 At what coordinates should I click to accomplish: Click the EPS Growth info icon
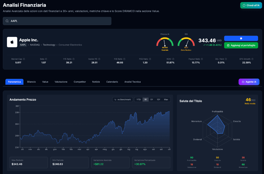[252, 59]
